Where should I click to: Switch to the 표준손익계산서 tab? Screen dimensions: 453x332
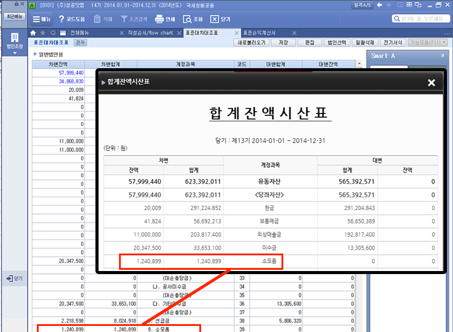tap(259, 33)
